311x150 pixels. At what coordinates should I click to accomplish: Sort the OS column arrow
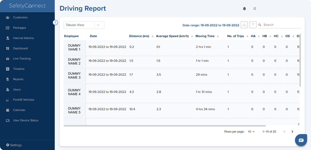coord(293,36)
